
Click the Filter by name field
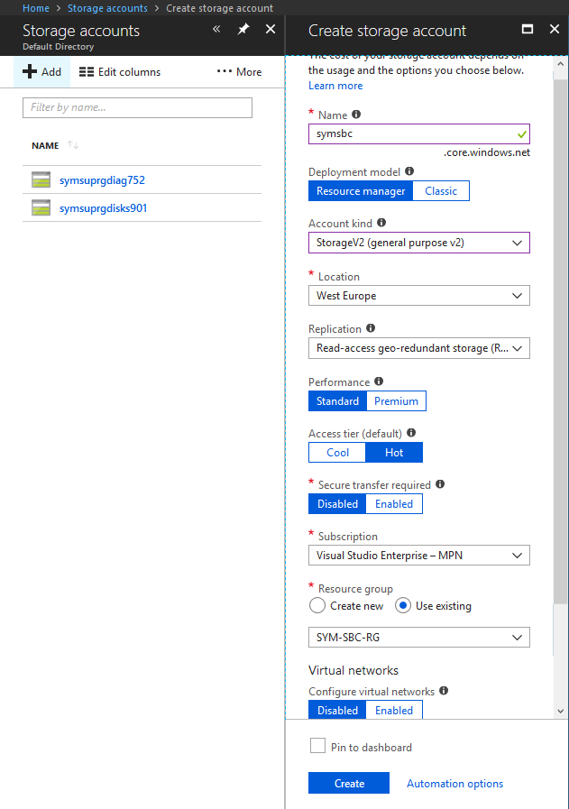[137, 107]
